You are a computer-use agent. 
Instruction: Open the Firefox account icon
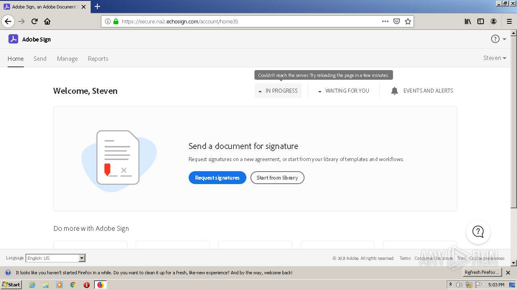click(x=494, y=21)
